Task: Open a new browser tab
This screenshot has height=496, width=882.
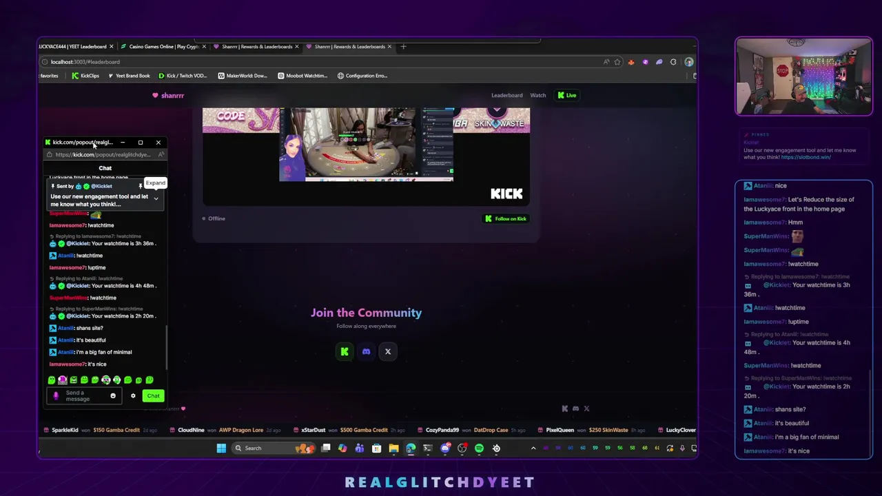Action: pyautogui.click(x=403, y=47)
